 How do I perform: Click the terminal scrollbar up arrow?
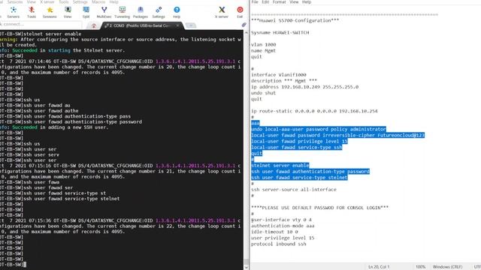coord(246,32)
